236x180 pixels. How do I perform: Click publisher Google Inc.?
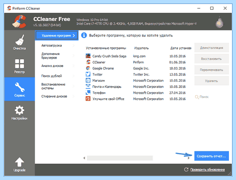pos(141,68)
